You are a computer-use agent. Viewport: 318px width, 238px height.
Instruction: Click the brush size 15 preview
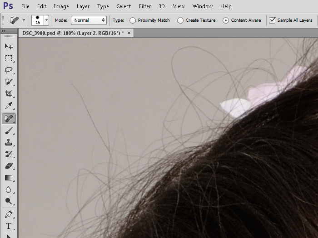pos(38,20)
